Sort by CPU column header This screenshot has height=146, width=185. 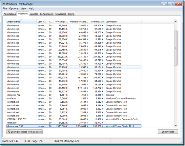[x=51, y=22]
